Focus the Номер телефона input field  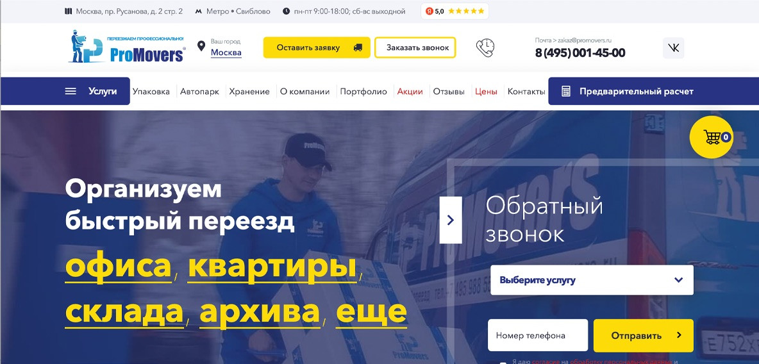(538, 335)
